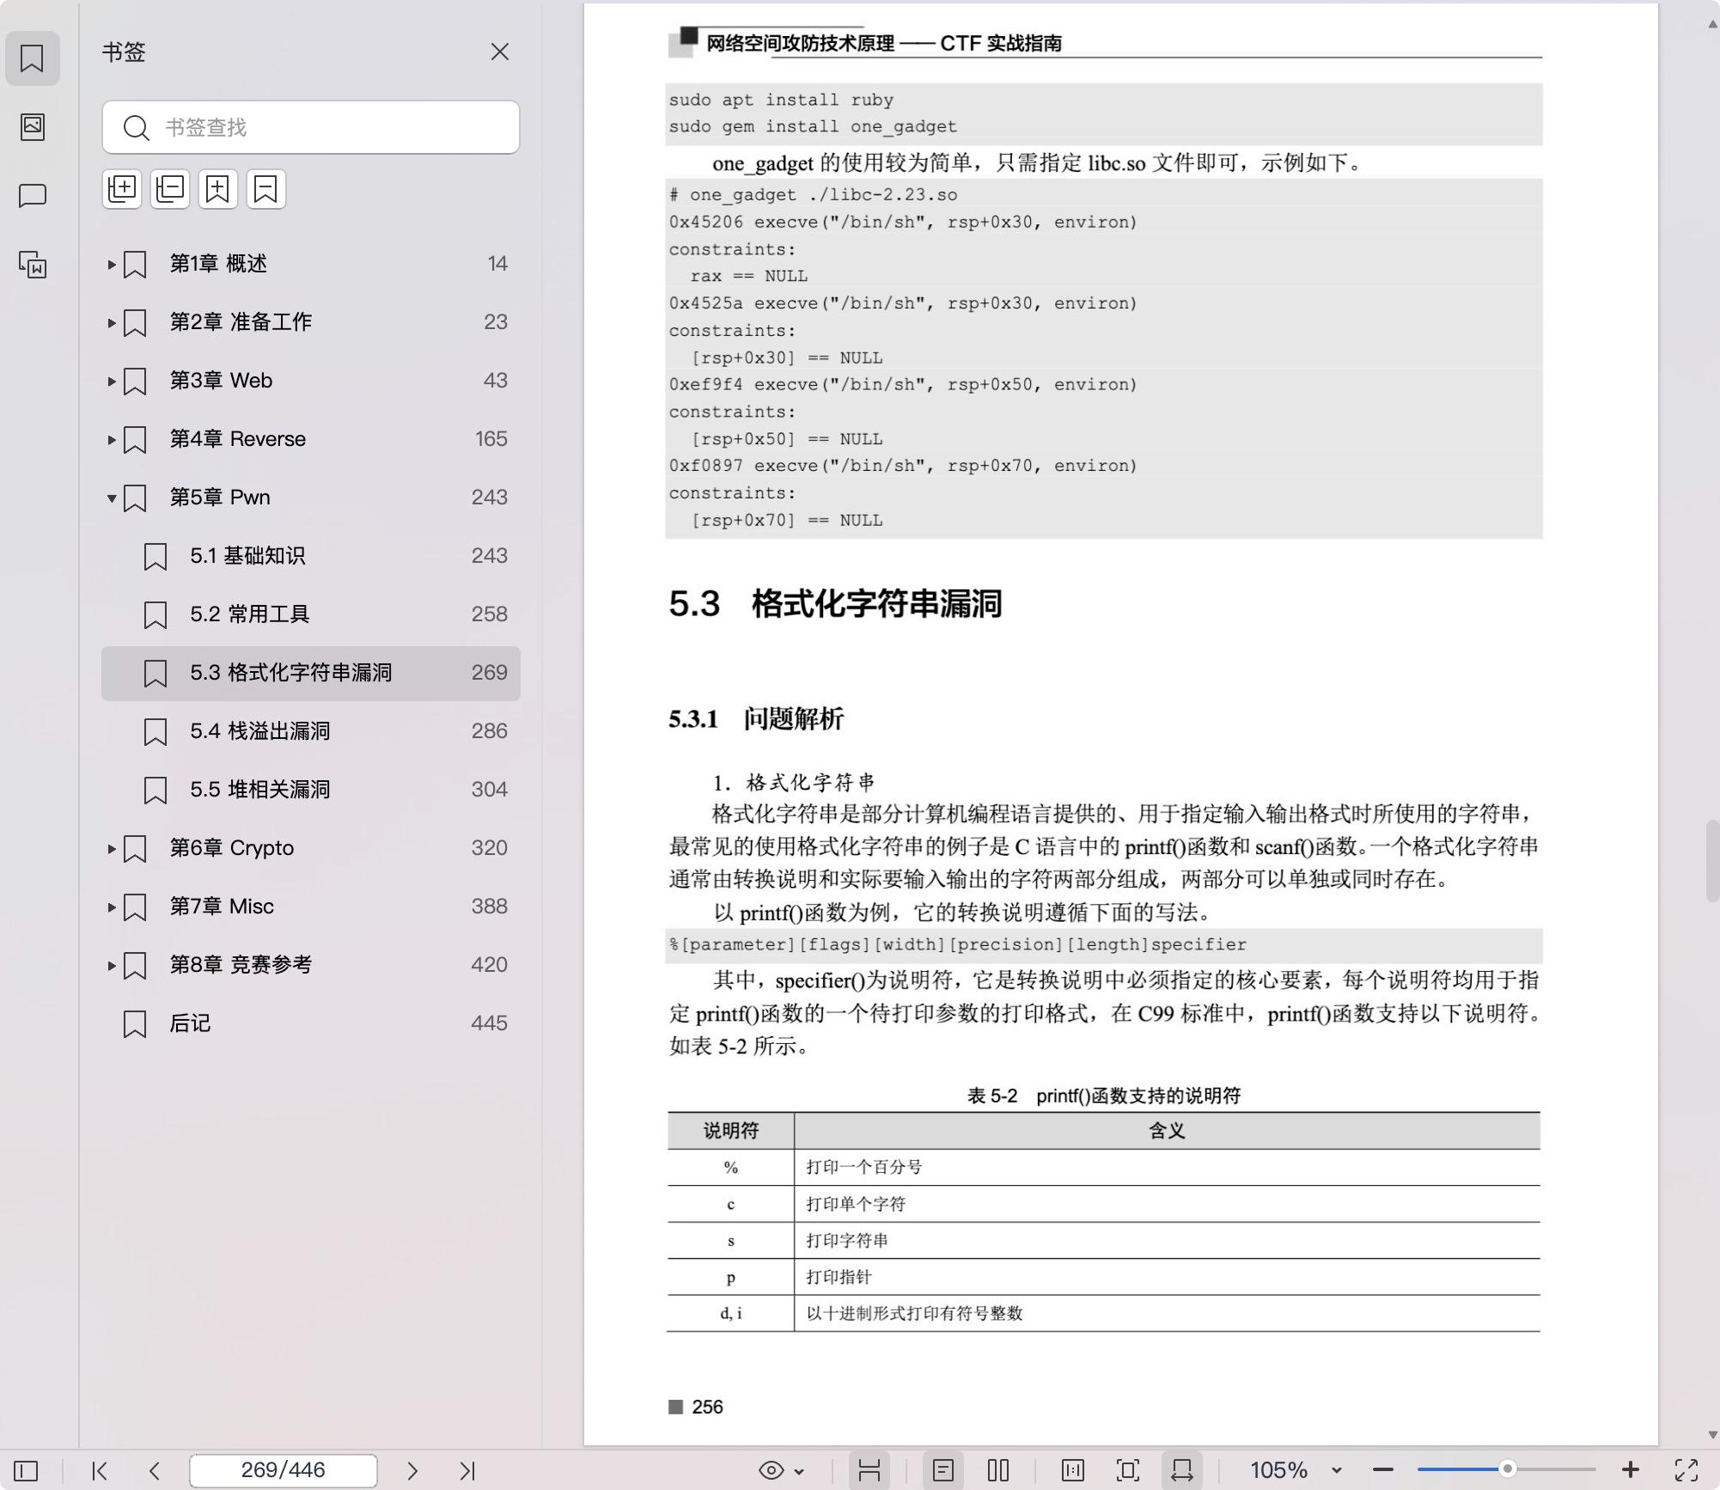Toggle the sidebar panel button
Viewport: 1720px width, 1490px height.
tap(26, 1471)
